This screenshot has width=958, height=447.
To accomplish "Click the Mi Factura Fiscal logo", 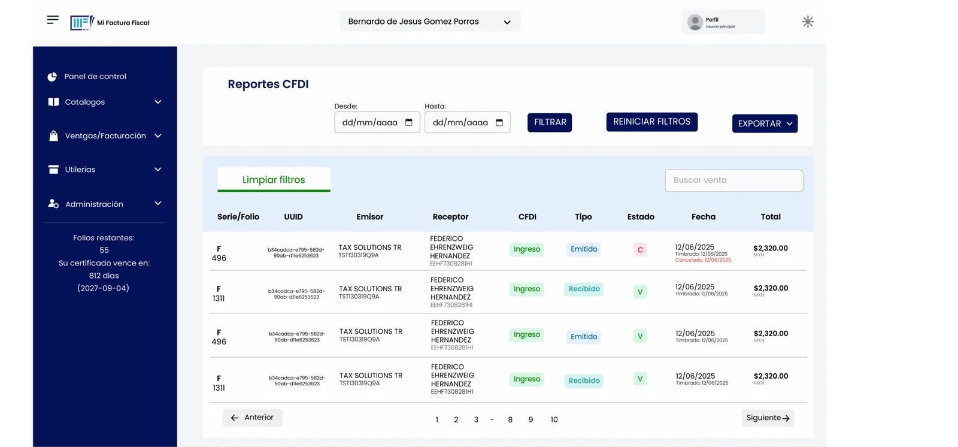I will [110, 23].
